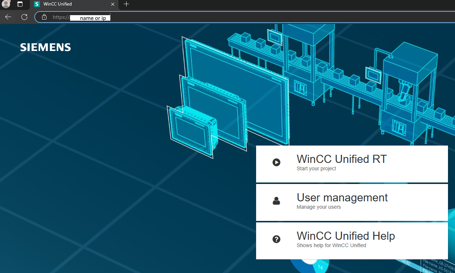
Task: Open the tab actions menu icon
Action: [x=20, y=4]
